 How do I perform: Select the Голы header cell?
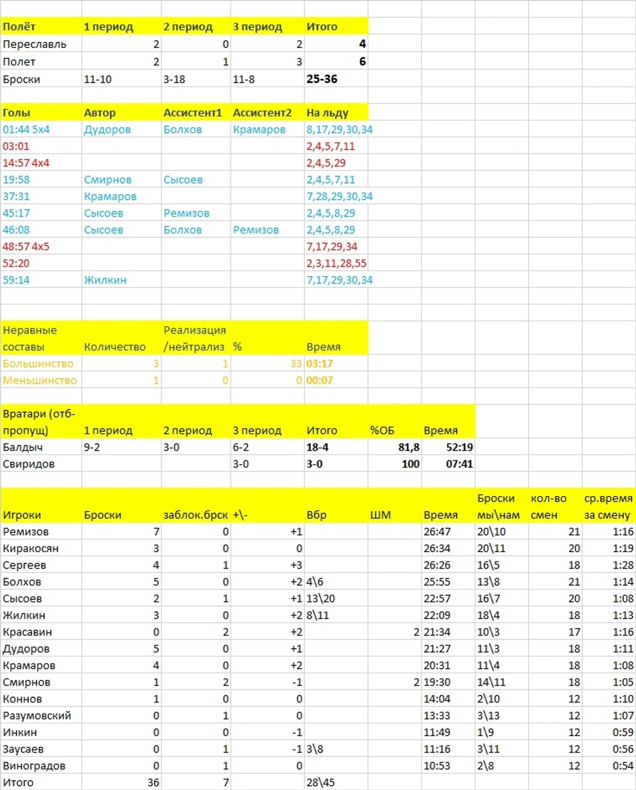click(41, 113)
